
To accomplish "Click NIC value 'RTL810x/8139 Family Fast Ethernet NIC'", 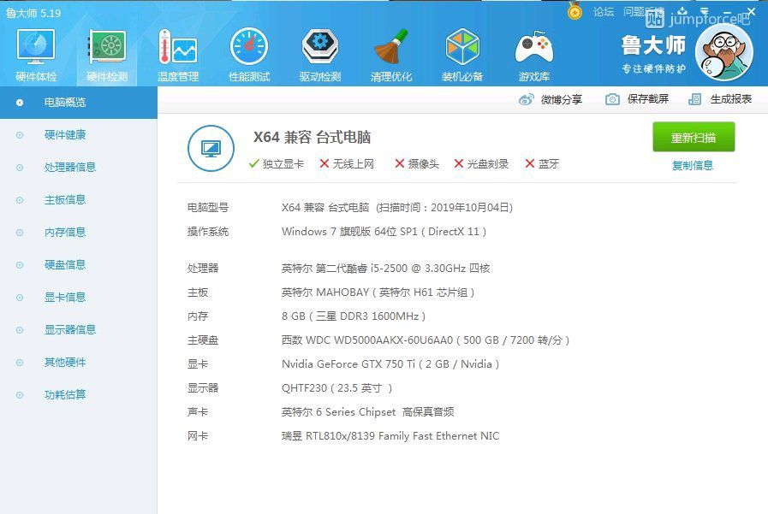I will click(x=402, y=436).
